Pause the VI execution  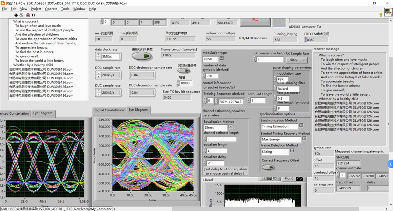click(x=33, y=15)
